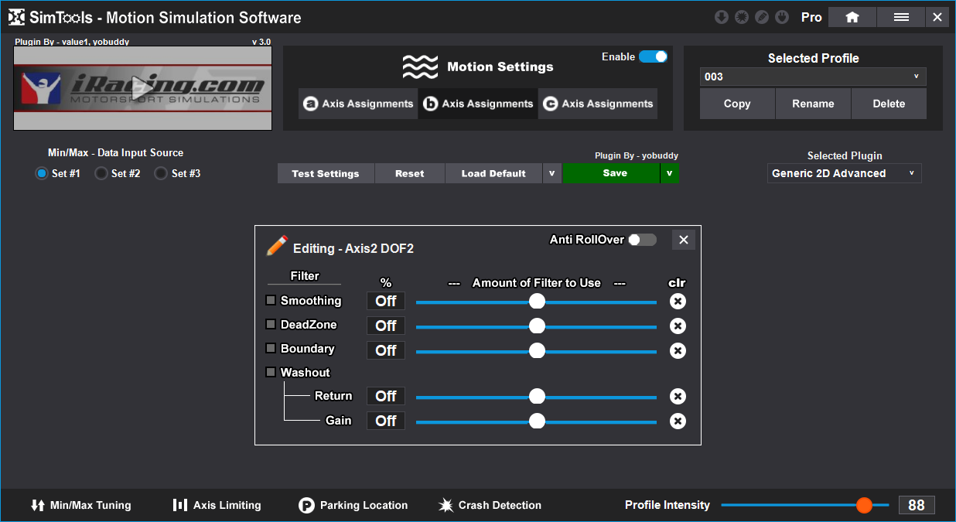Clear the Washout Gain value
The height and width of the screenshot is (522, 956).
point(678,421)
